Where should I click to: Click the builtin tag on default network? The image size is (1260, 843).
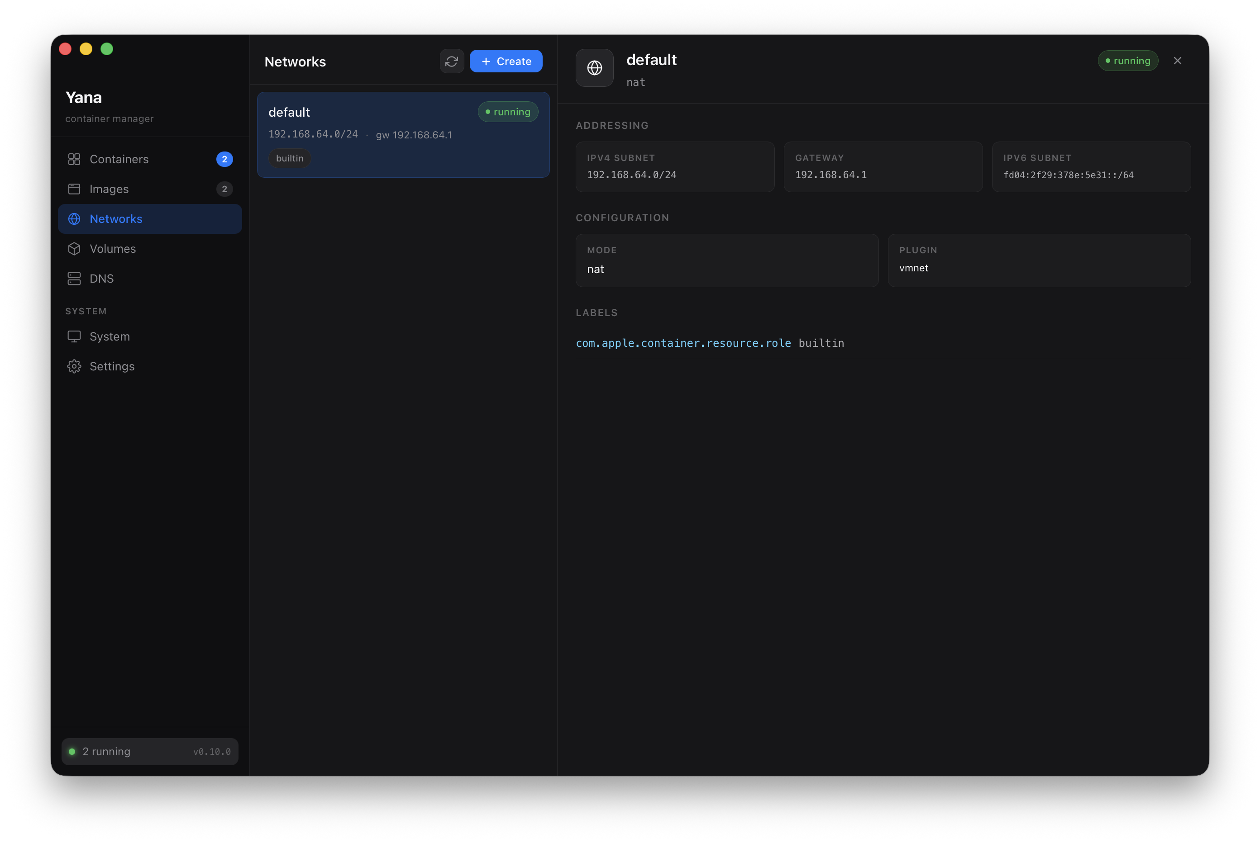pos(290,158)
